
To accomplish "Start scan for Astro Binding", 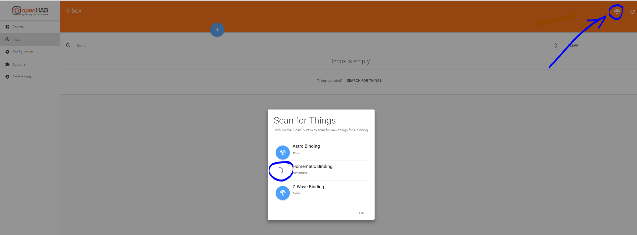I will tap(282, 152).
